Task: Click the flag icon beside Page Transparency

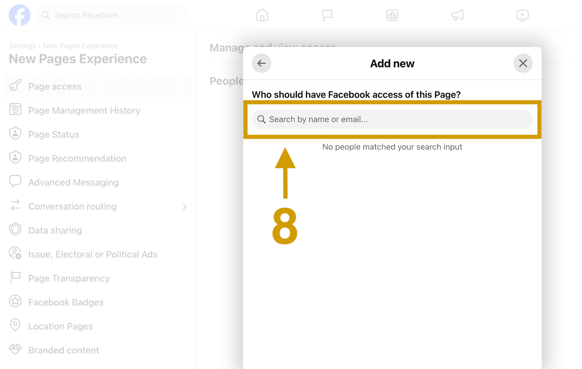Action: point(15,277)
